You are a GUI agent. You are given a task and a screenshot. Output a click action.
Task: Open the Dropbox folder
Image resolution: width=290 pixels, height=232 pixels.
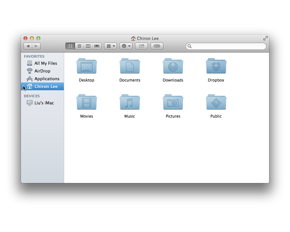216,67
